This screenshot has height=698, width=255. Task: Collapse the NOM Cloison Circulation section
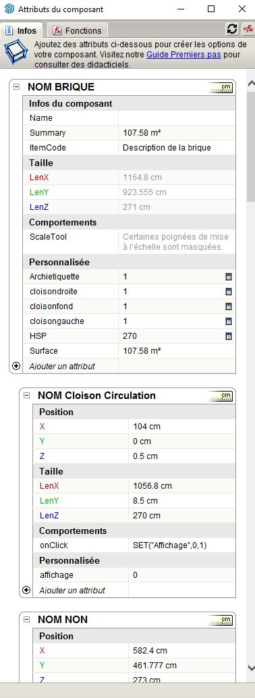pos(27,396)
